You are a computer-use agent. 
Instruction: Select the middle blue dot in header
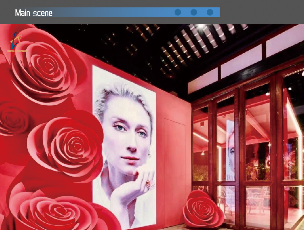tap(194, 13)
